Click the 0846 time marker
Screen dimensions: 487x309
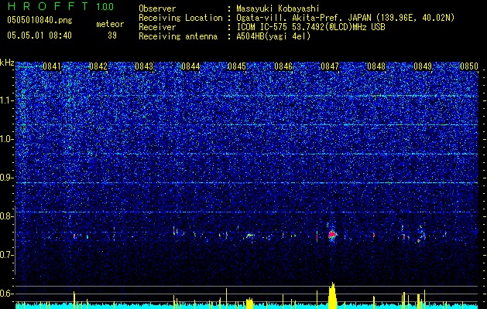pyautogui.click(x=283, y=66)
